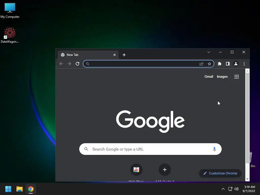
Task: Maximize the Chrome window
Action: (x=232, y=52)
